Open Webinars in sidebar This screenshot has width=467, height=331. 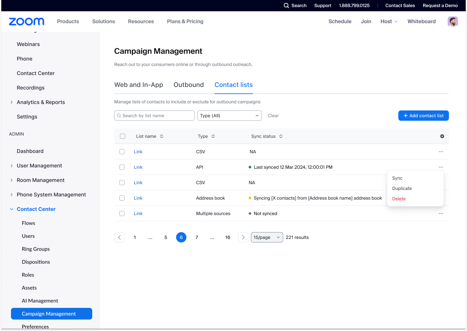click(28, 44)
